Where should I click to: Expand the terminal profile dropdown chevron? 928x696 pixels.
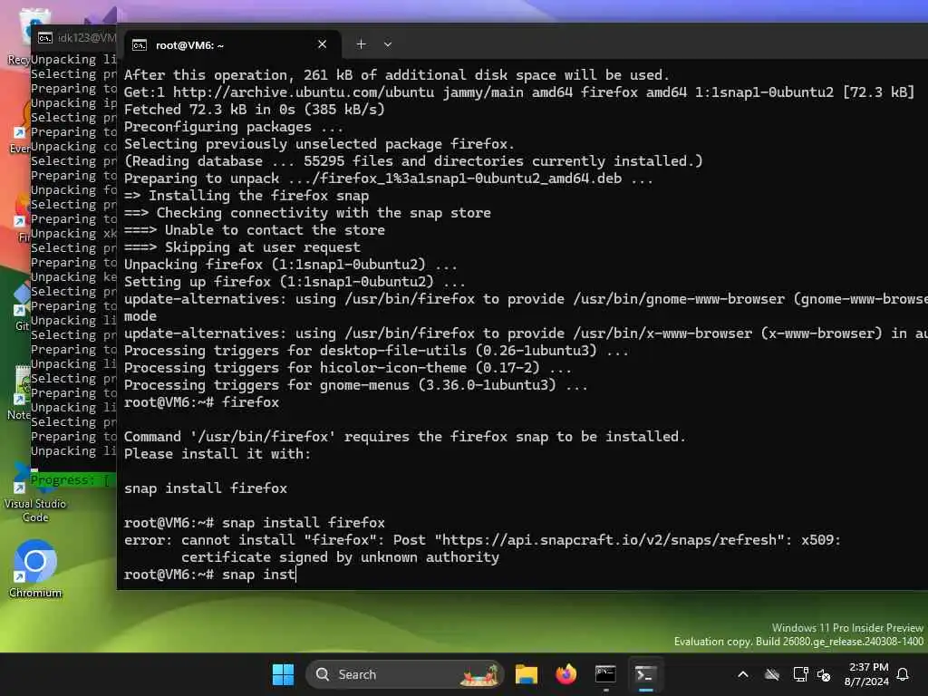(388, 44)
